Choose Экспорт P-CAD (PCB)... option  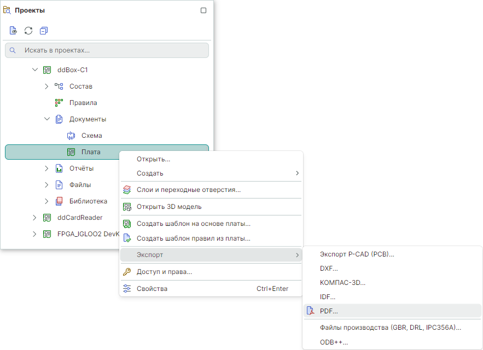pyautogui.click(x=357, y=254)
